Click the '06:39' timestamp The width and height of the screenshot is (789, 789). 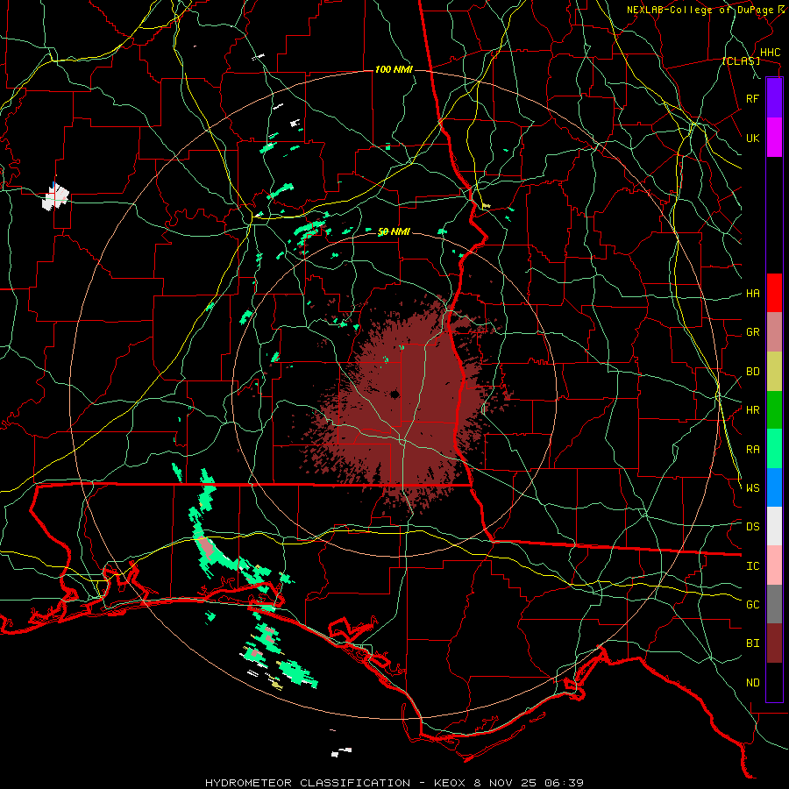[565, 783]
